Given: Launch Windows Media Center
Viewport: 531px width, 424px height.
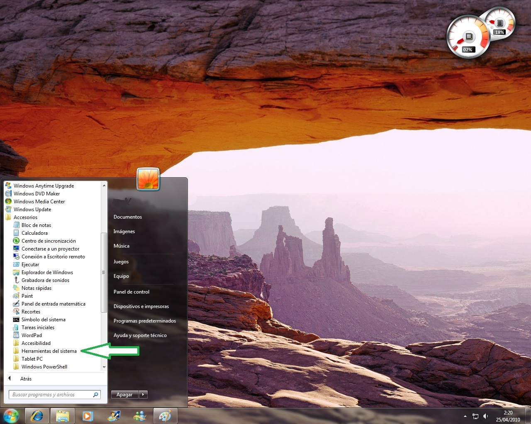Looking at the screenshot, I should coord(39,202).
